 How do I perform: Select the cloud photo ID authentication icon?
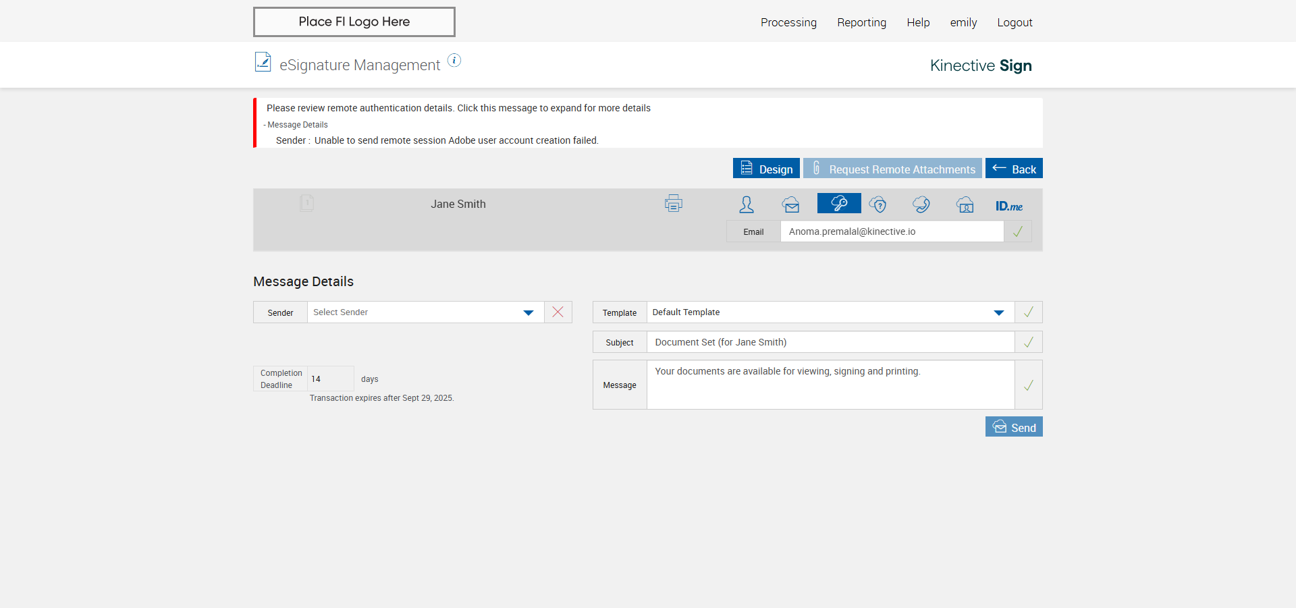pos(965,204)
